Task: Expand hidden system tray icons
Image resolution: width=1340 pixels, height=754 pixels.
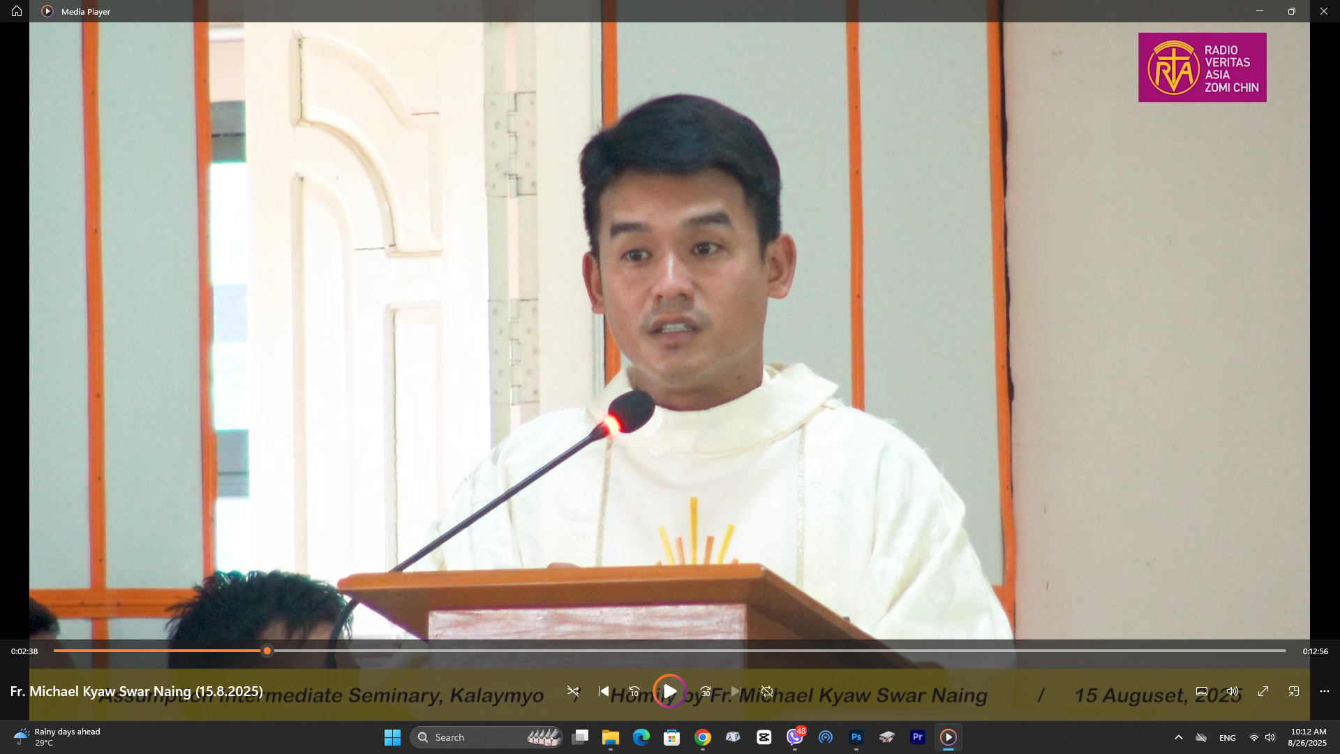Action: [x=1178, y=737]
